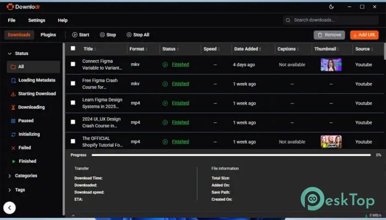Image resolution: width=386 pixels, height=220 pixels.
Task: Switch to the Plugins tab
Action: click(x=49, y=35)
